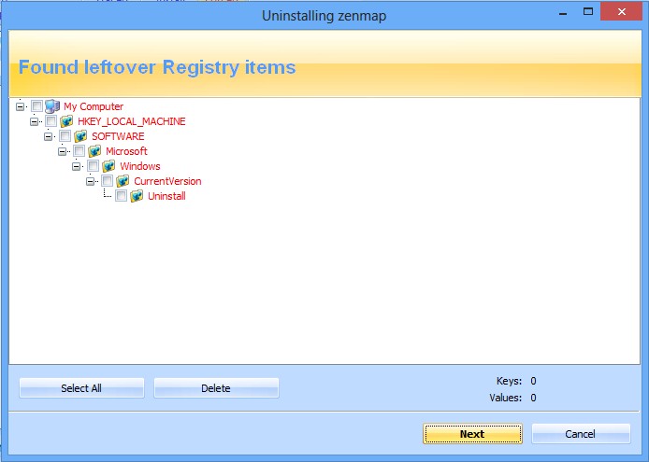Click the Uninstall registry key icon

pyautogui.click(x=137, y=196)
